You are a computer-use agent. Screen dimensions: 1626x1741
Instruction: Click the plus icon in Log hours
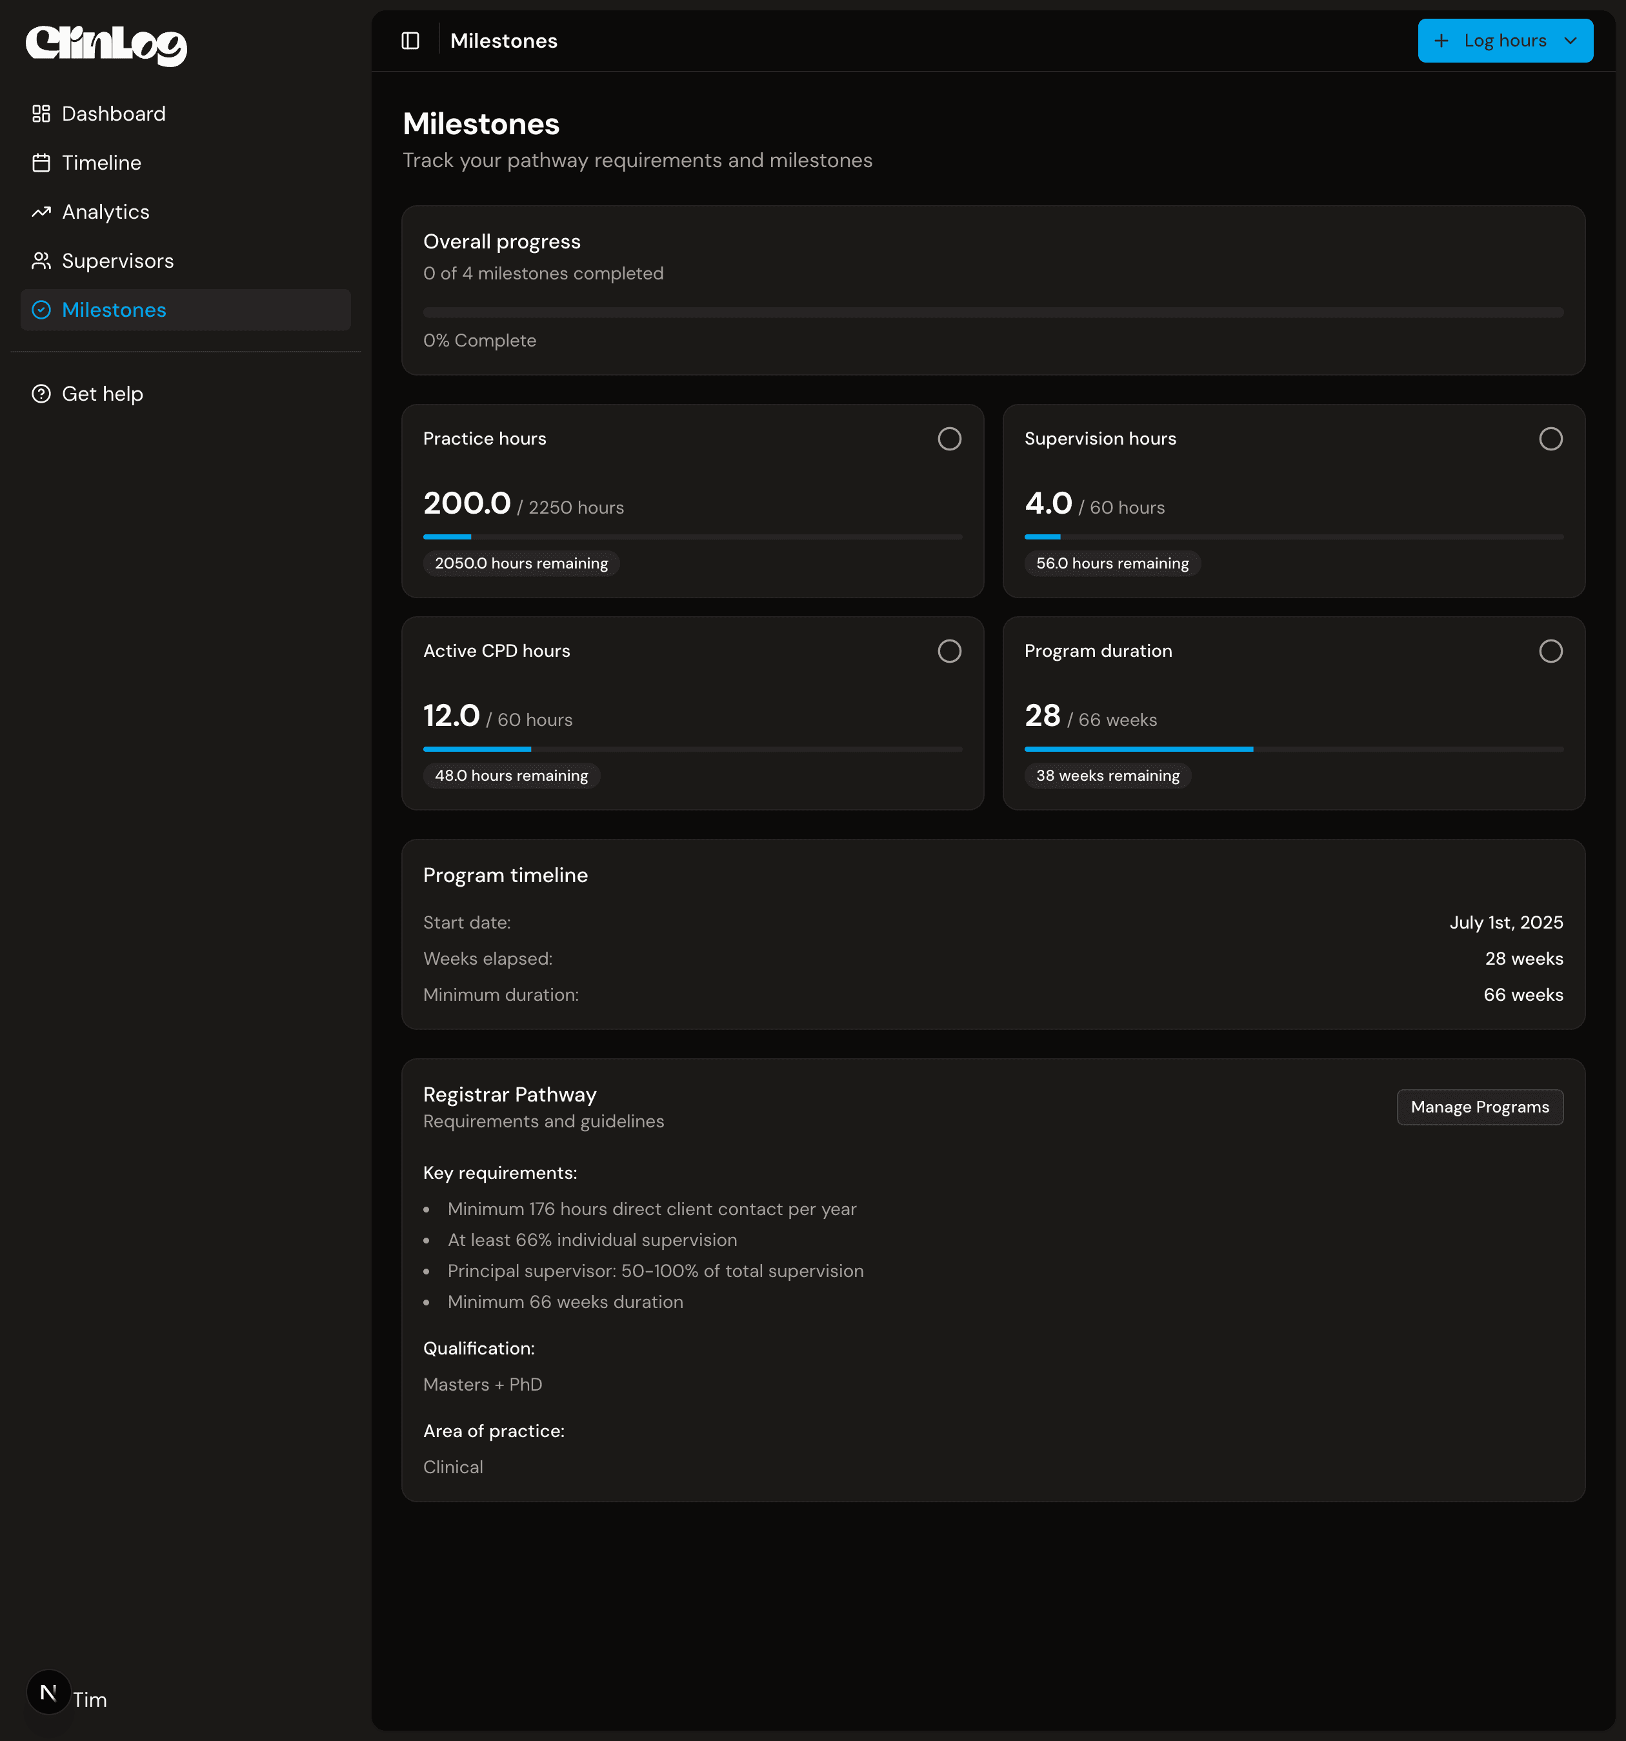(x=1441, y=41)
